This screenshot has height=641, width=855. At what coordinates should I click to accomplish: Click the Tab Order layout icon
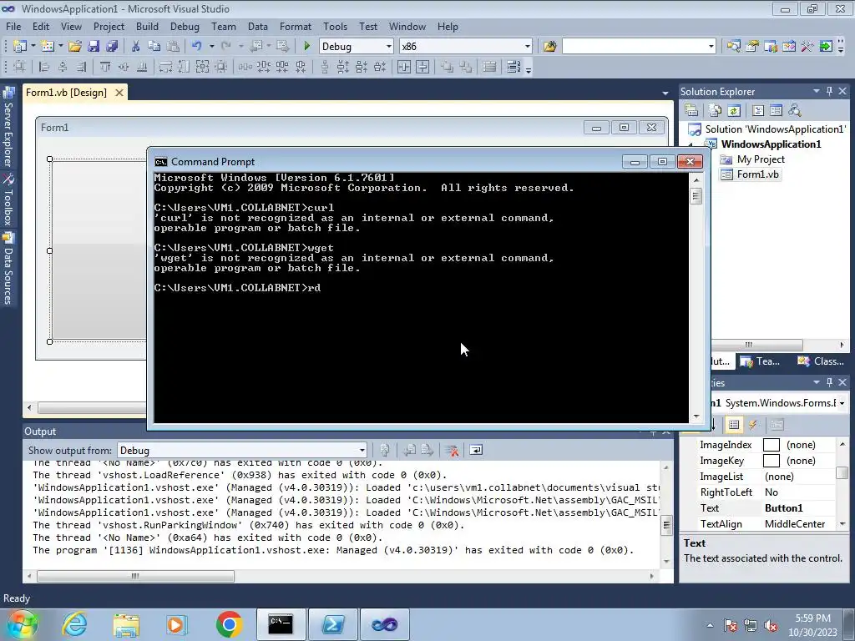coord(514,67)
